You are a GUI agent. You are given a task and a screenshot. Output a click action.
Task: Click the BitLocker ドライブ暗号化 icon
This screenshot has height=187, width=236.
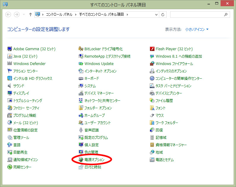81,49
